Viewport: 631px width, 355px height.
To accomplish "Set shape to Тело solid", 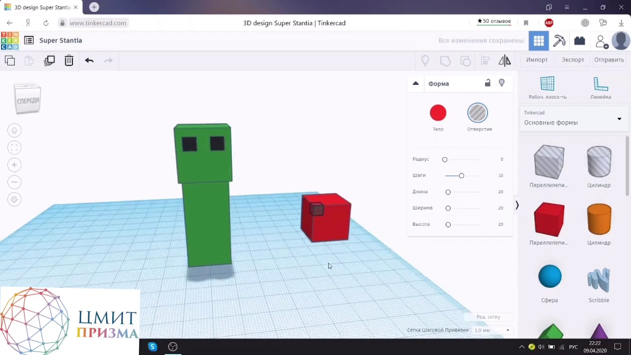I will pyautogui.click(x=438, y=113).
